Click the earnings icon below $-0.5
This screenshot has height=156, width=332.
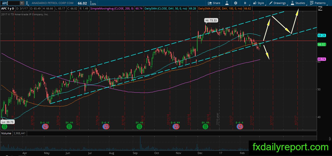(240, 127)
